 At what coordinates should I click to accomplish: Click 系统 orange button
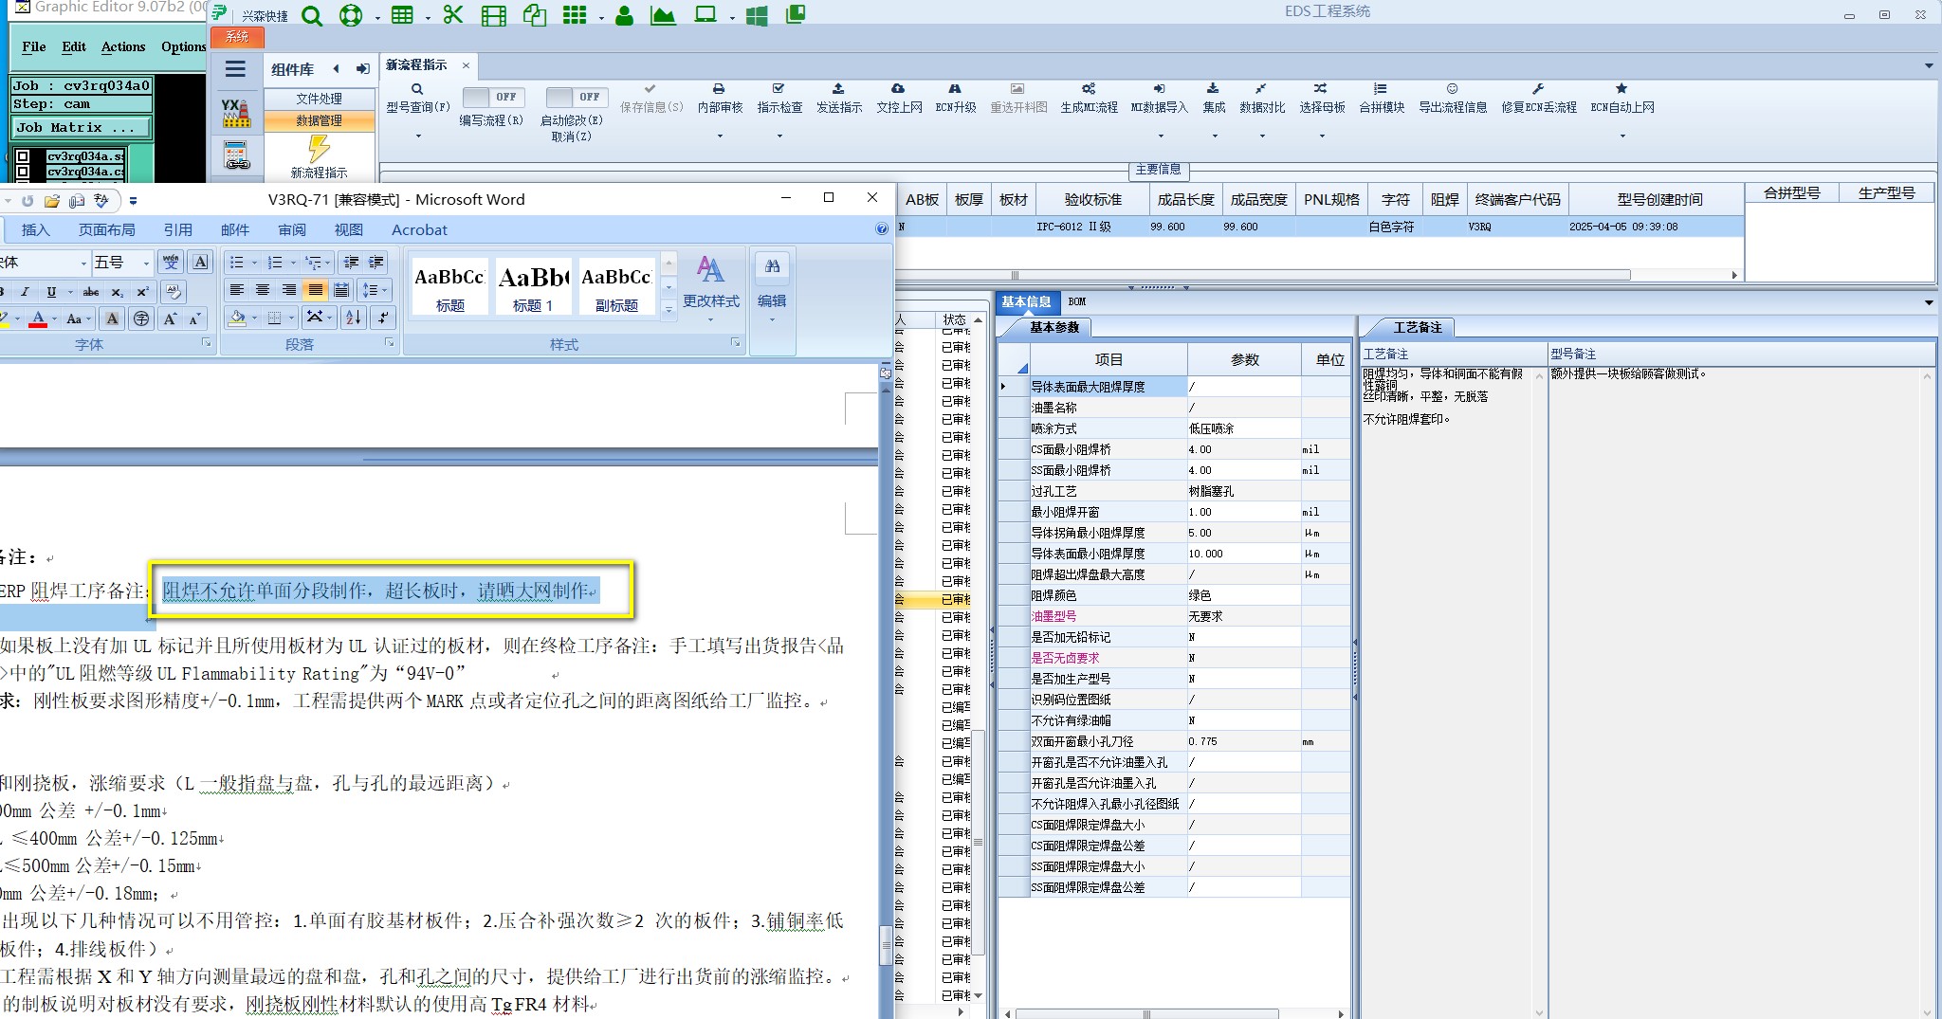[x=237, y=37]
